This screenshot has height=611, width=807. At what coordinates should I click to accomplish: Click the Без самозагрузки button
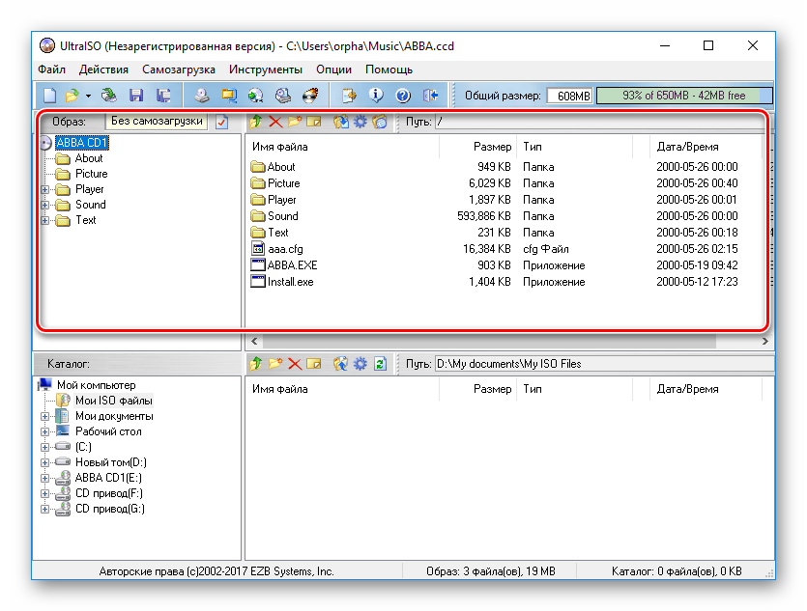(x=157, y=122)
